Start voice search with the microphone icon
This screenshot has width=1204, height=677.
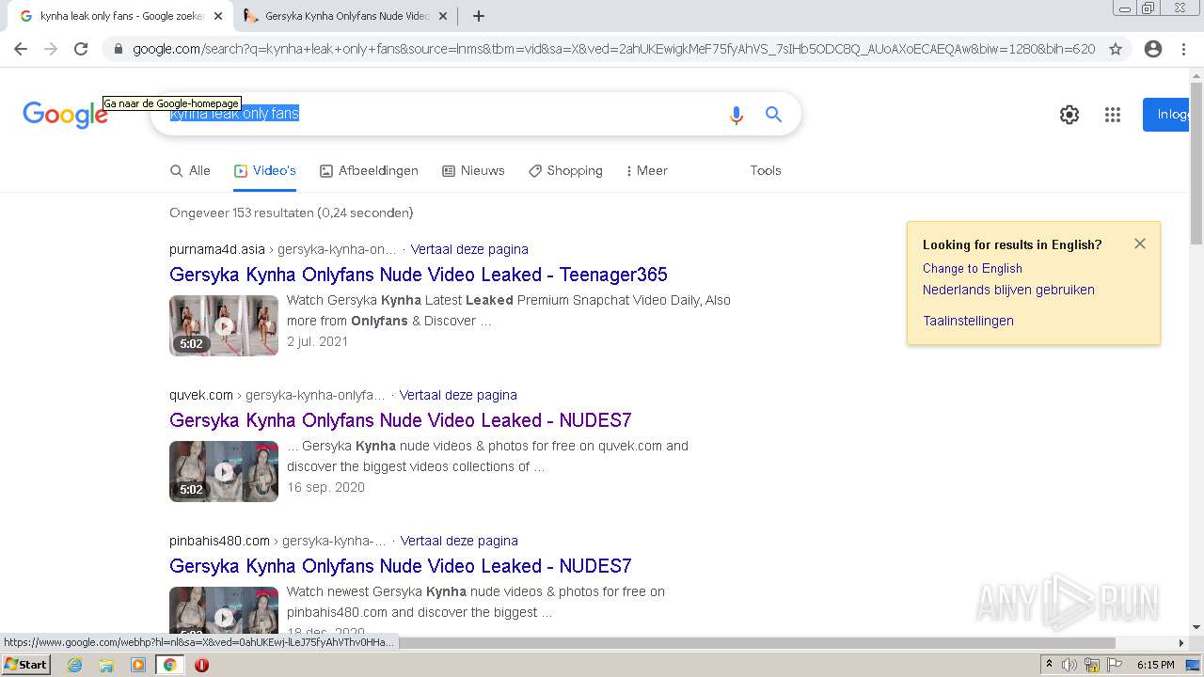[x=737, y=115]
